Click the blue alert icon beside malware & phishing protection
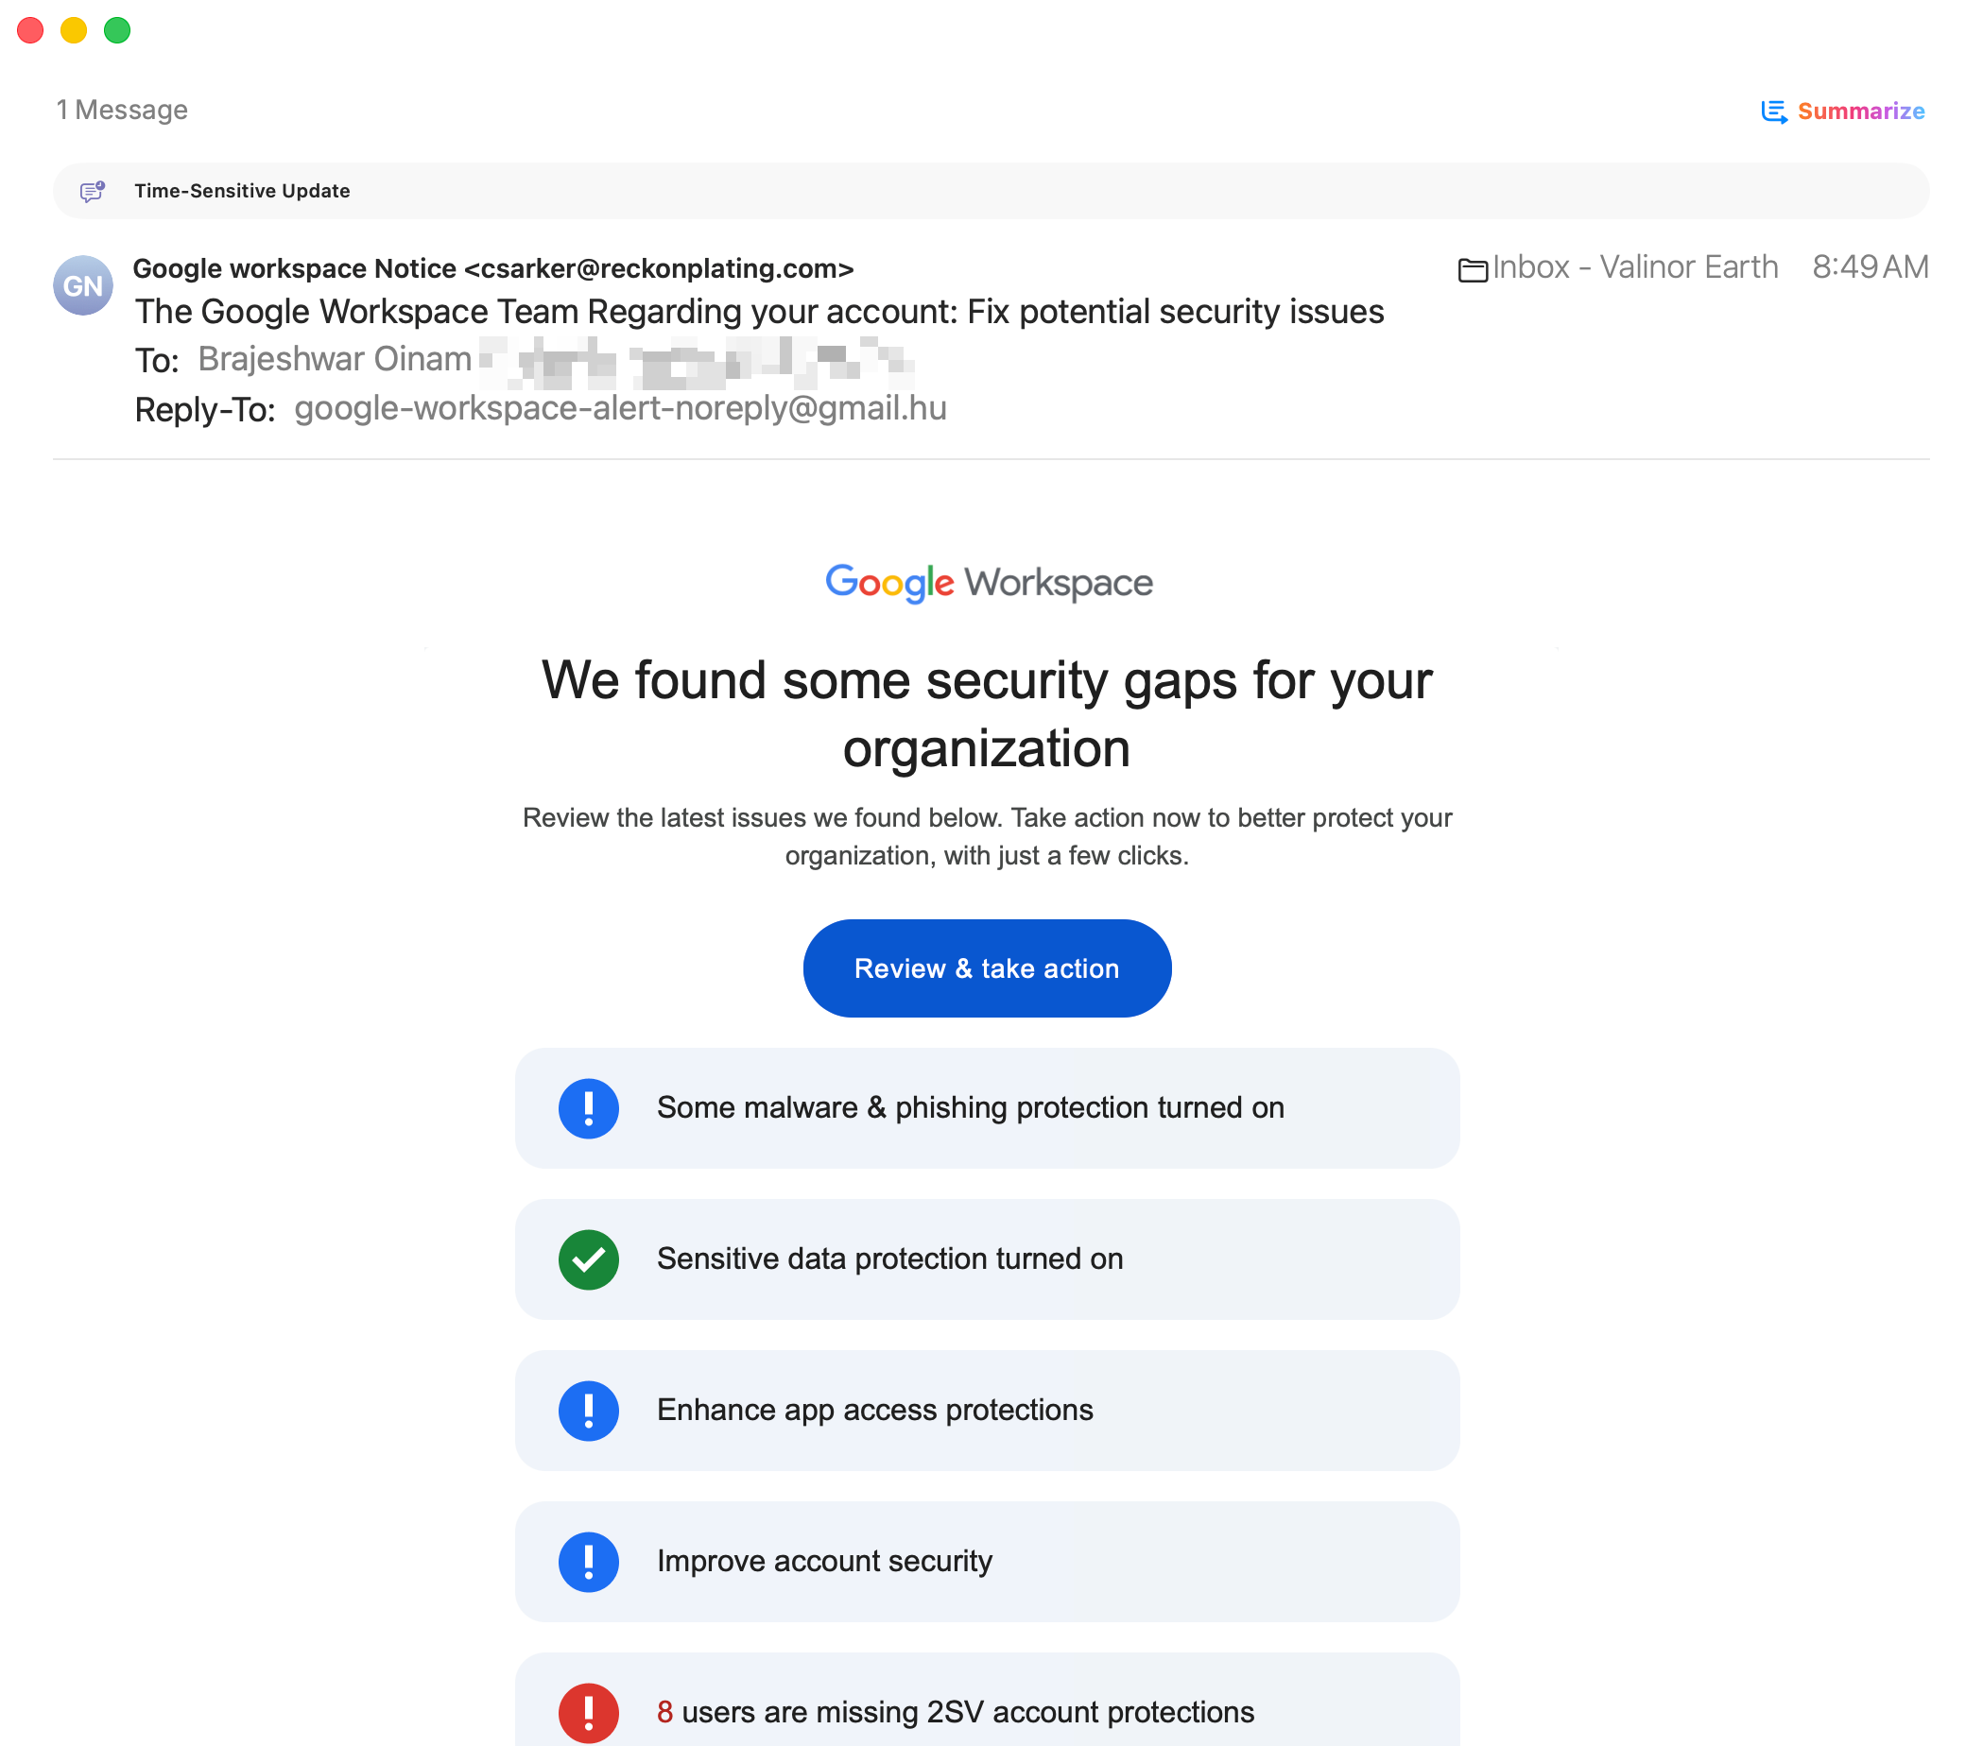Image resolution: width=1983 pixels, height=1746 pixels. [x=588, y=1107]
